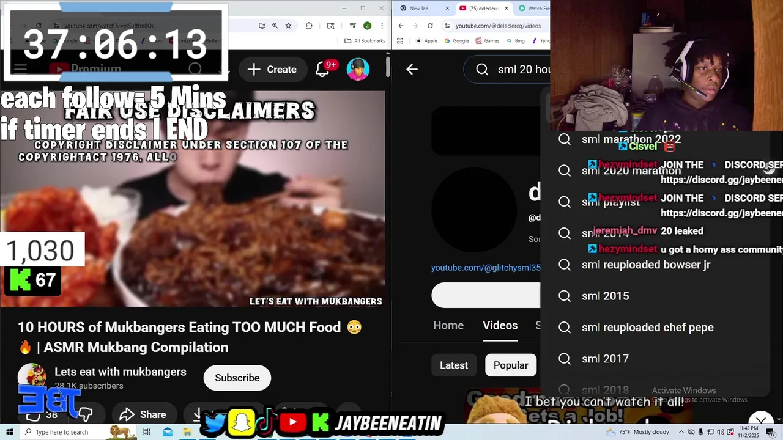Select suggestion sml 2020 marathon
Viewport: 783px width, 440px height.
coord(631,170)
